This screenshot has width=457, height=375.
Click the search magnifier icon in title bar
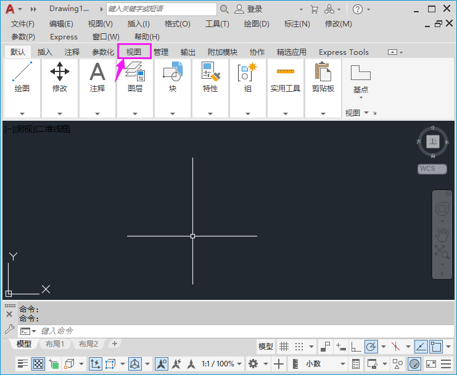click(x=224, y=9)
